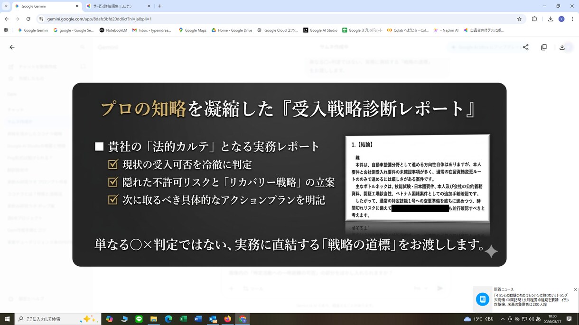This screenshot has width=579, height=325.
Task: Click the enlarged 受入戦略診断レポート image
Action: tap(289, 174)
